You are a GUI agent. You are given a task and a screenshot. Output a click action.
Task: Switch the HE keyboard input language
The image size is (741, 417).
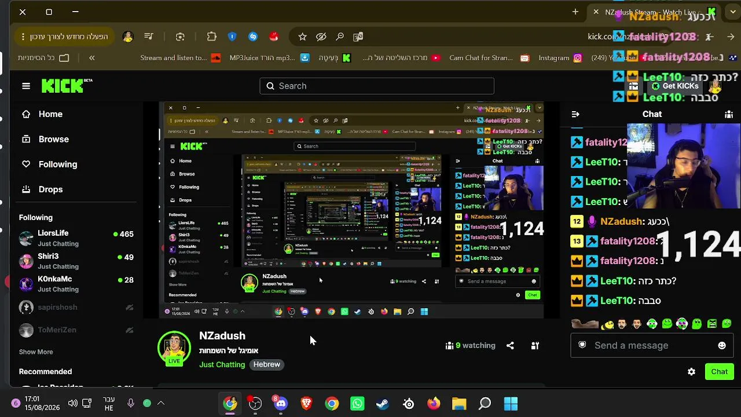(109, 404)
